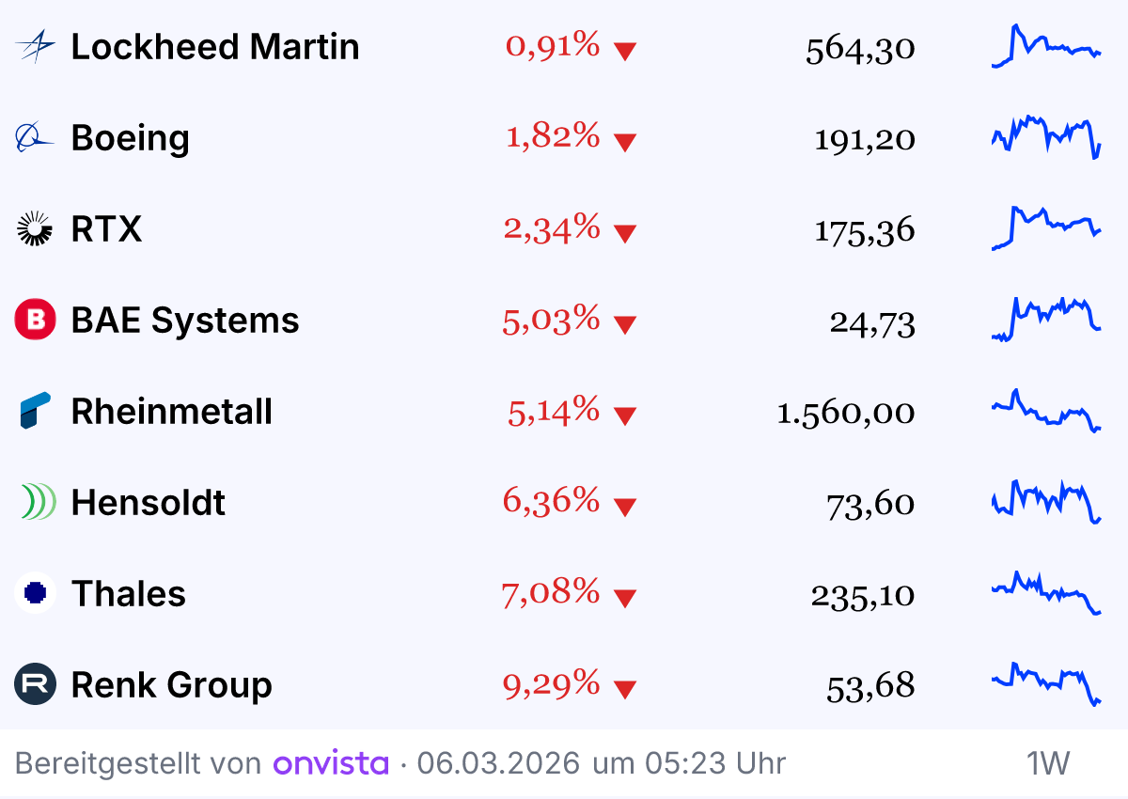
Task: Click the BAE Systems price 24,73
Action: (x=871, y=322)
